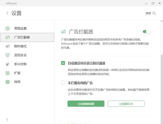The width and height of the screenshot is (163, 124).
Task: Click the gear icon for 常规设置
Action: coord(8,28)
